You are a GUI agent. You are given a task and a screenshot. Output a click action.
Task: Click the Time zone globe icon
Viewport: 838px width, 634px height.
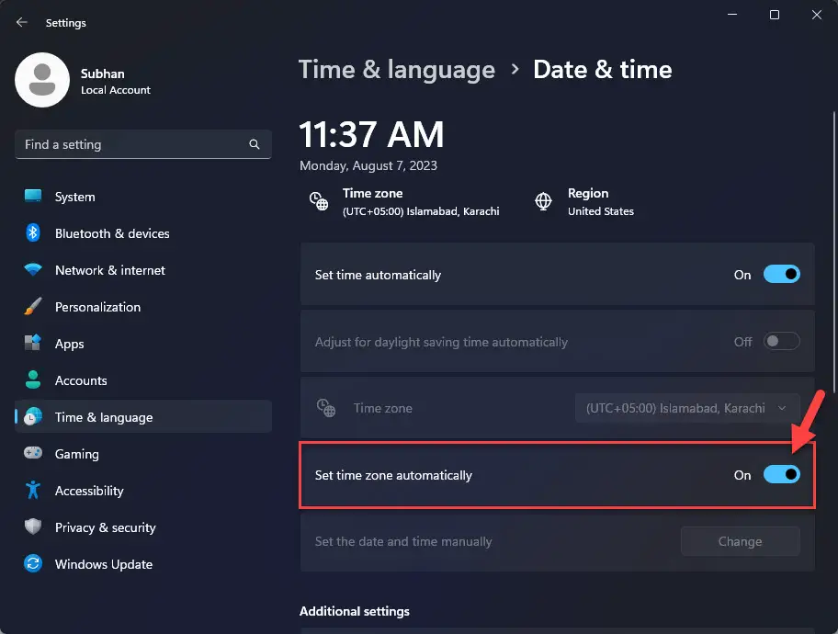[319, 201]
